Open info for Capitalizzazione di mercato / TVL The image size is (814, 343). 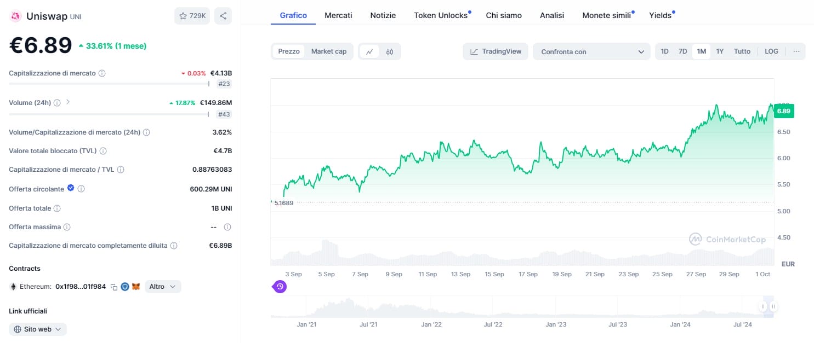point(121,170)
